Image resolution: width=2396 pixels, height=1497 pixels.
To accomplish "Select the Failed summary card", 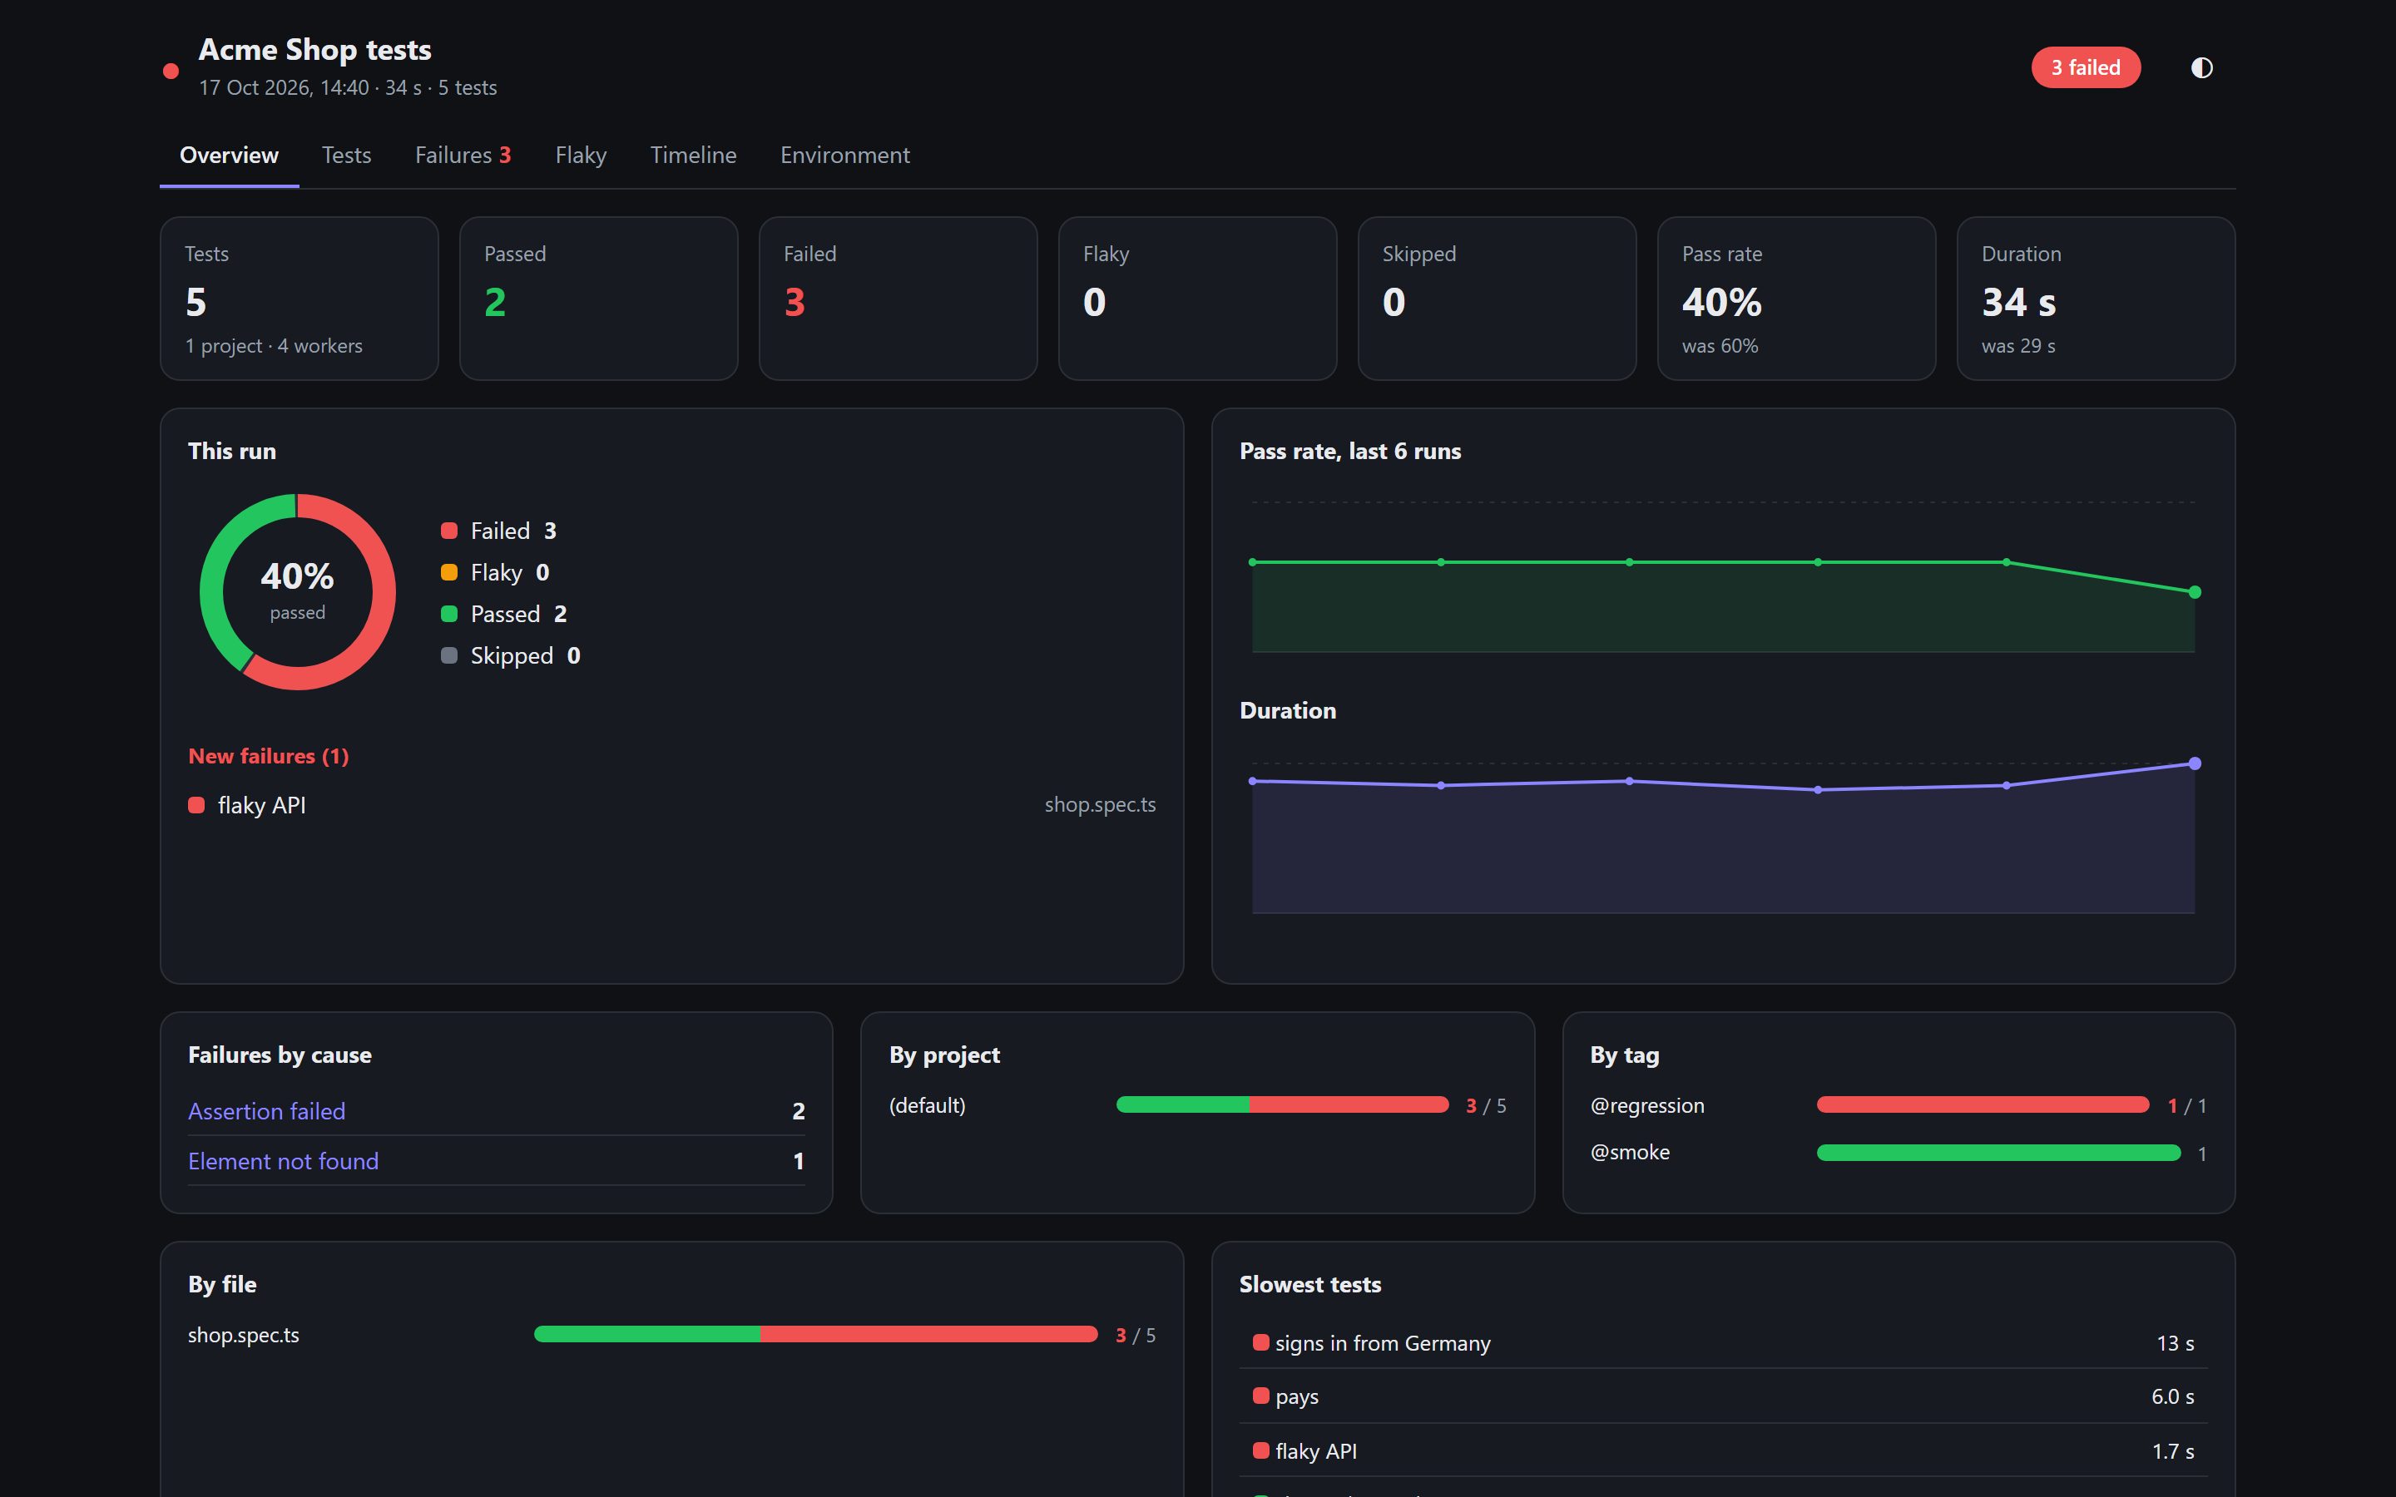I will [x=898, y=298].
